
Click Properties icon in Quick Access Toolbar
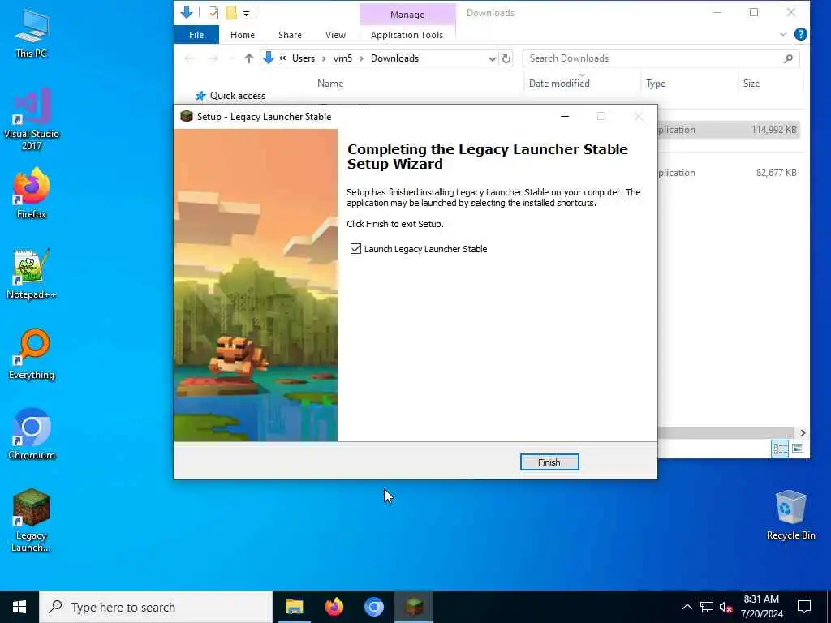(x=213, y=13)
